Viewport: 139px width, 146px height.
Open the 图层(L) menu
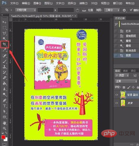point(48,3)
